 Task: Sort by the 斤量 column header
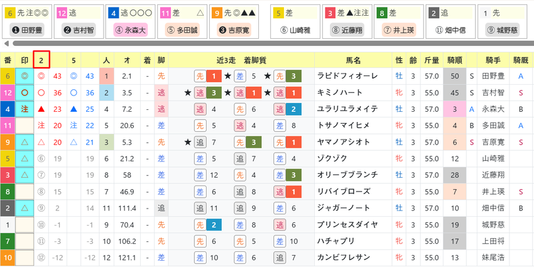coord(432,60)
